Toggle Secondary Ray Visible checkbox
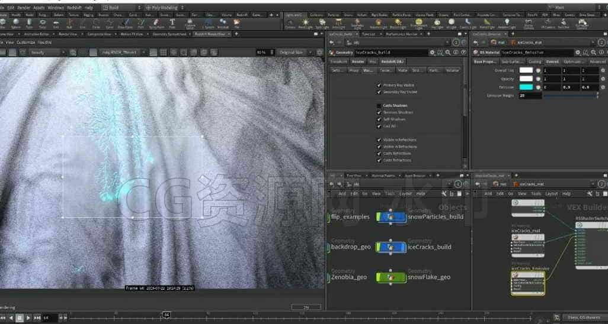 click(379, 92)
